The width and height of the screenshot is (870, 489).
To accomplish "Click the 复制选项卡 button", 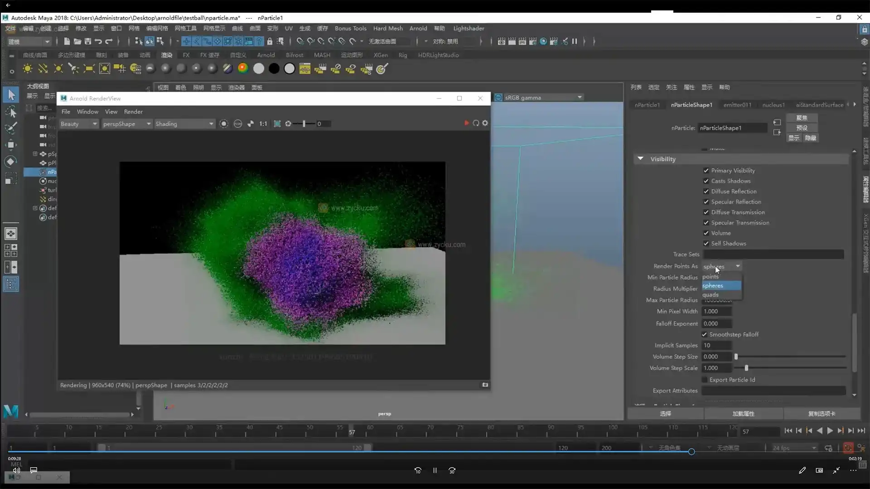I will pyautogui.click(x=822, y=414).
